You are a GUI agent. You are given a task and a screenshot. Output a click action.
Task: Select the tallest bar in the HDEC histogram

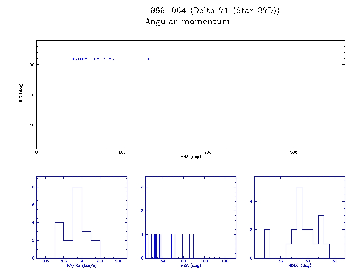click(x=300, y=222)
